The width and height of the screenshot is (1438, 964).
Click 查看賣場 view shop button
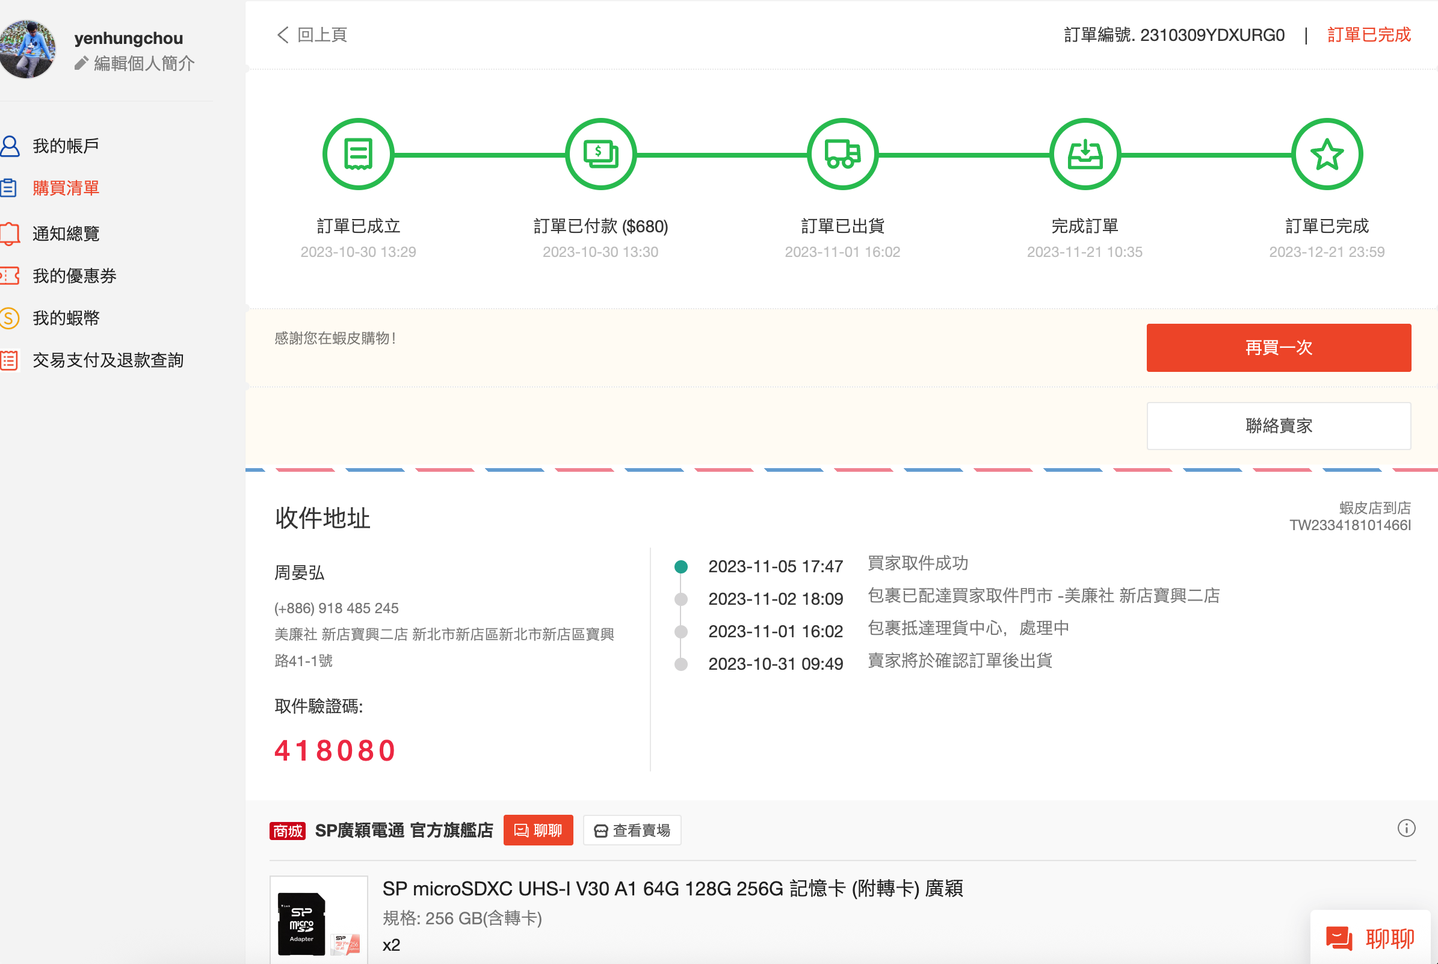[x=632, y=830]
